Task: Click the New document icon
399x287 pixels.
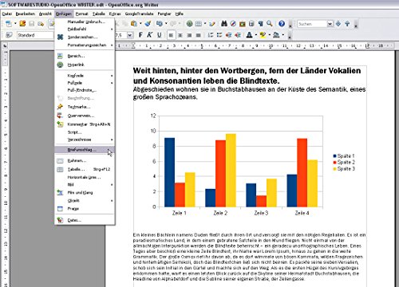Action: (x=9, y=24)
